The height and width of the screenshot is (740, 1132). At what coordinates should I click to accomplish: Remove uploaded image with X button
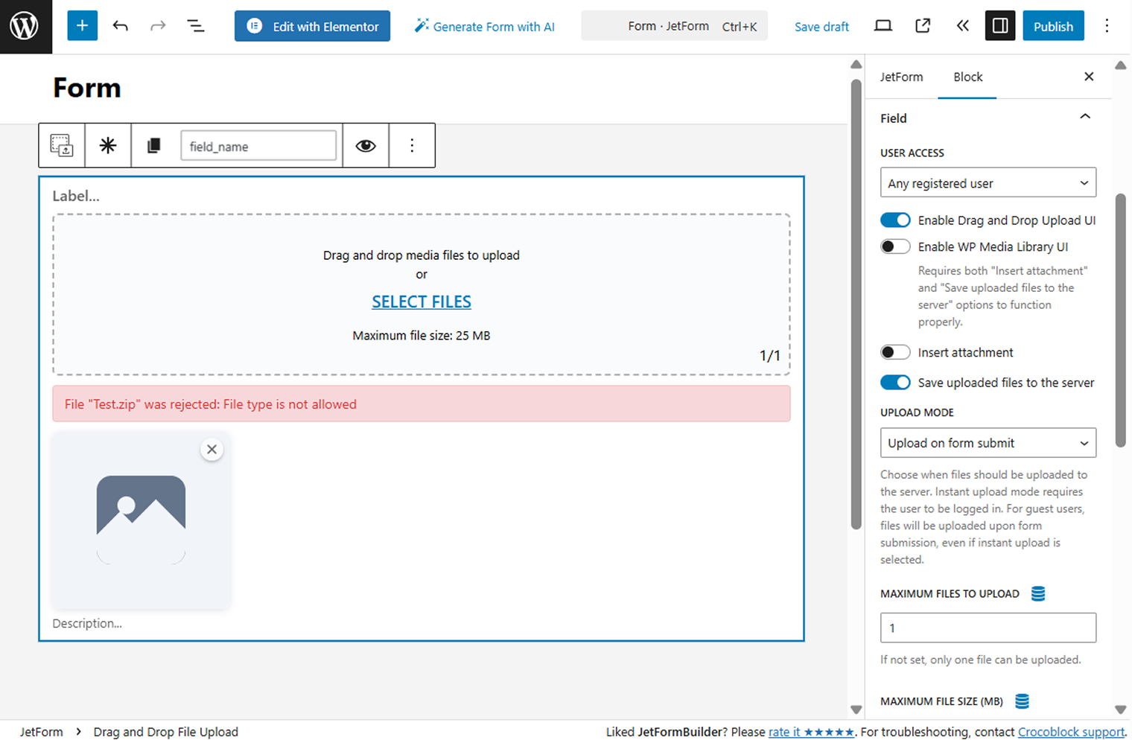[x=212, y=450]
